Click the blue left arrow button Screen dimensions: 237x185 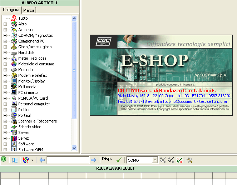click(x=42, y=160)
